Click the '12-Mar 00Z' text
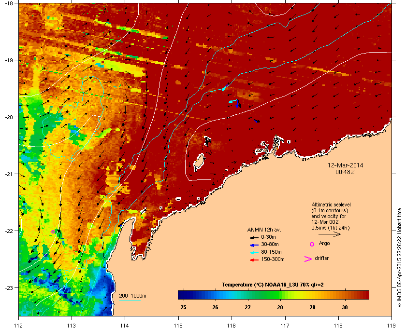This screenshot has height=328, width=406. point(325,222)
